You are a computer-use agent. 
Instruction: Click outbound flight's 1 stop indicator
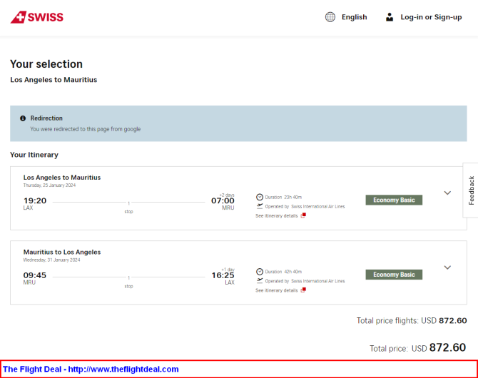128,207
